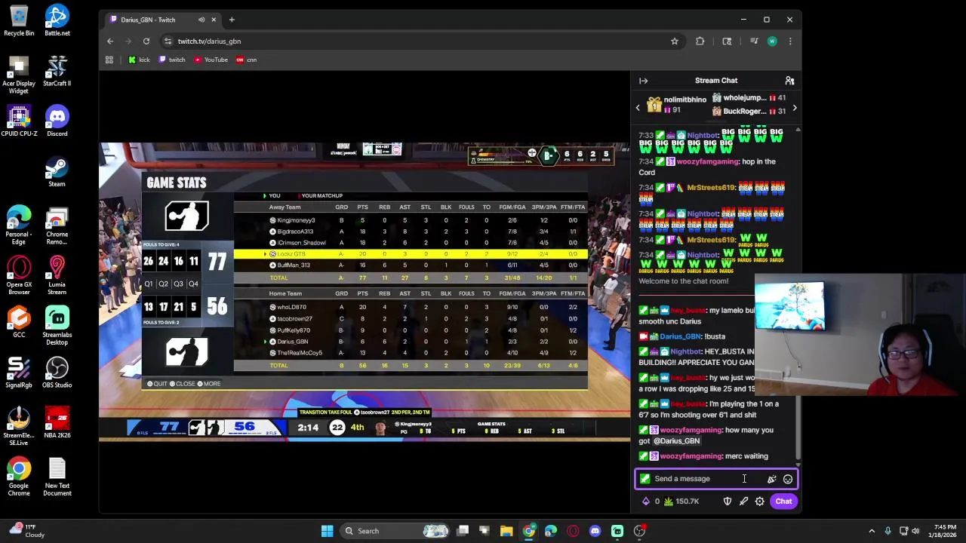The height and width of the screenshot is (543, 966).
Task: Open NBA 2K26 desktop shortcut
Action: tap(57, 423)
